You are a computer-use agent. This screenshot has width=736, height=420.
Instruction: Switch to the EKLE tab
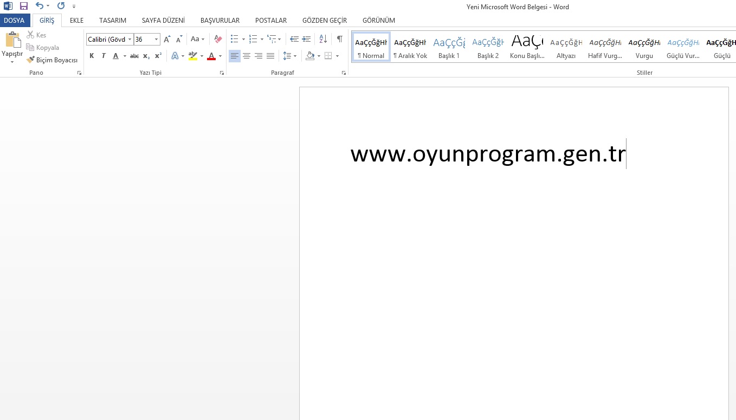click(x=76, y=21)
